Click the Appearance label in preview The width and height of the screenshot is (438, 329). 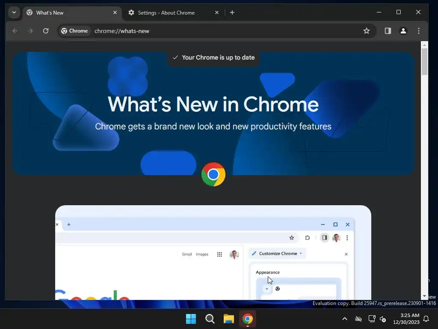click(268, 272)
